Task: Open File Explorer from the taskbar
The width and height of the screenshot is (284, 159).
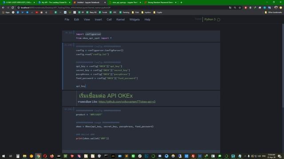Action: (25, 156)
